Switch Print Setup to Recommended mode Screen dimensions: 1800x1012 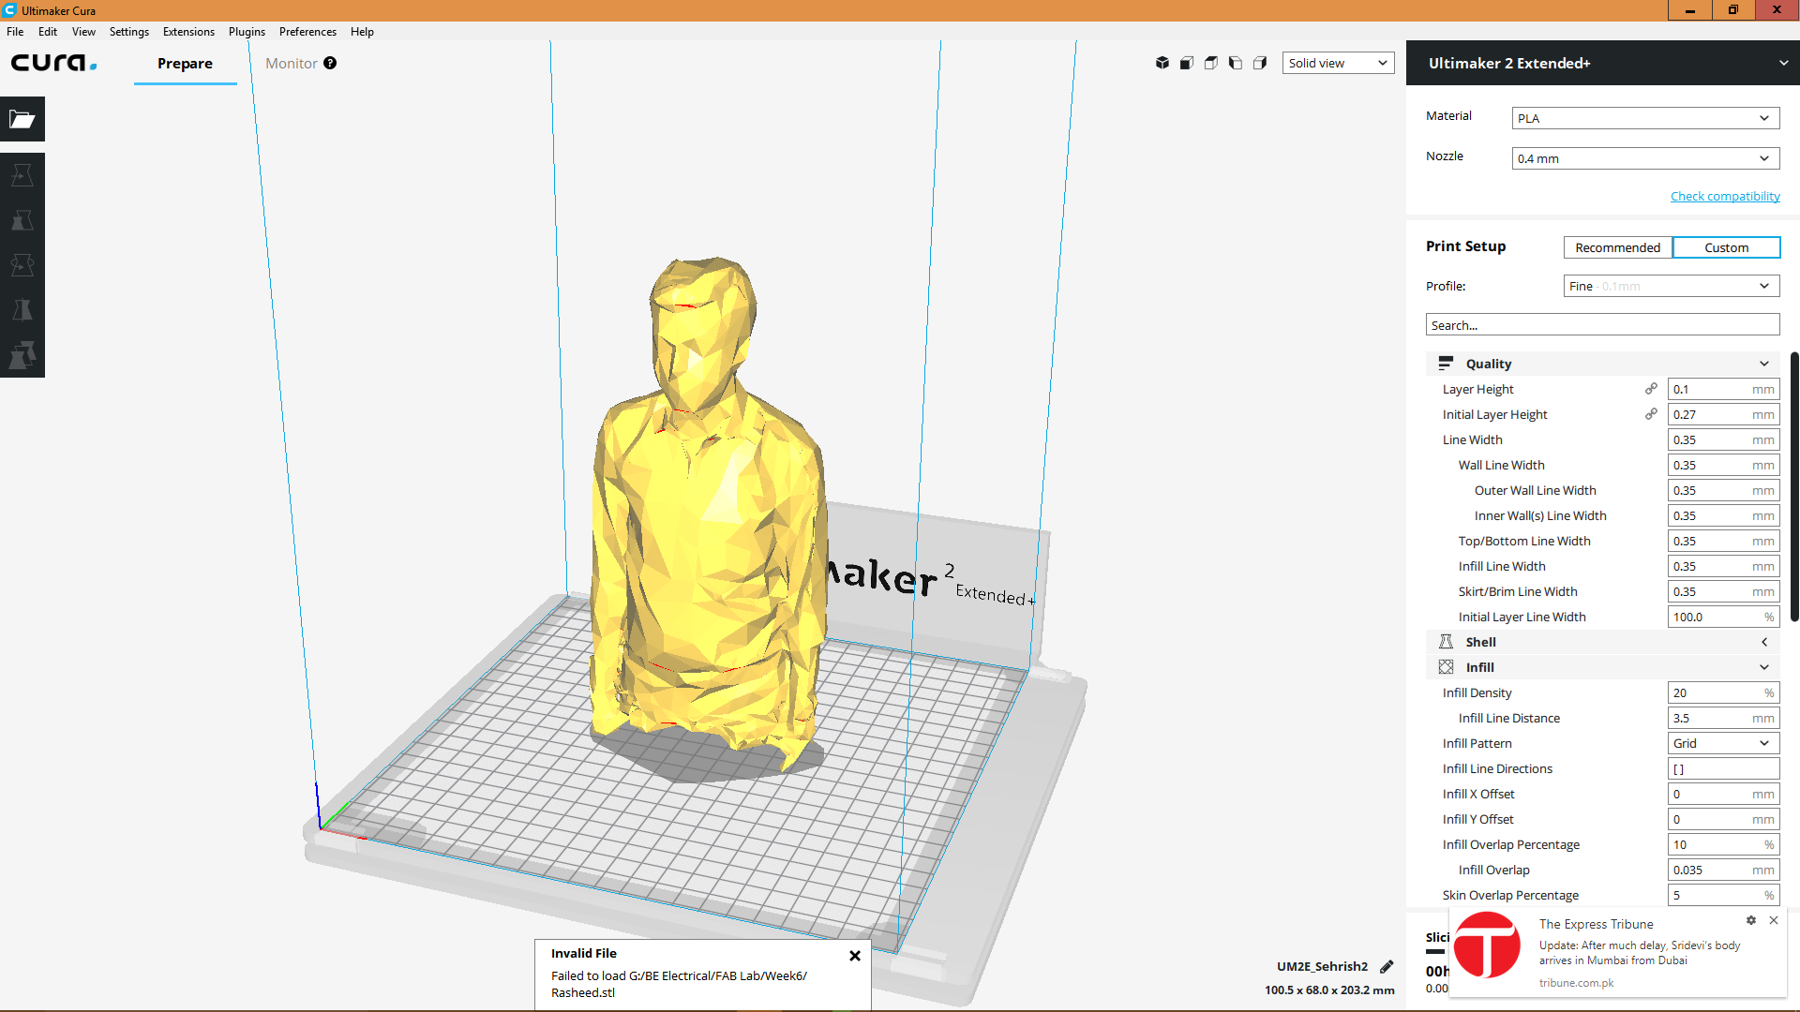(x=1617, y=247)
